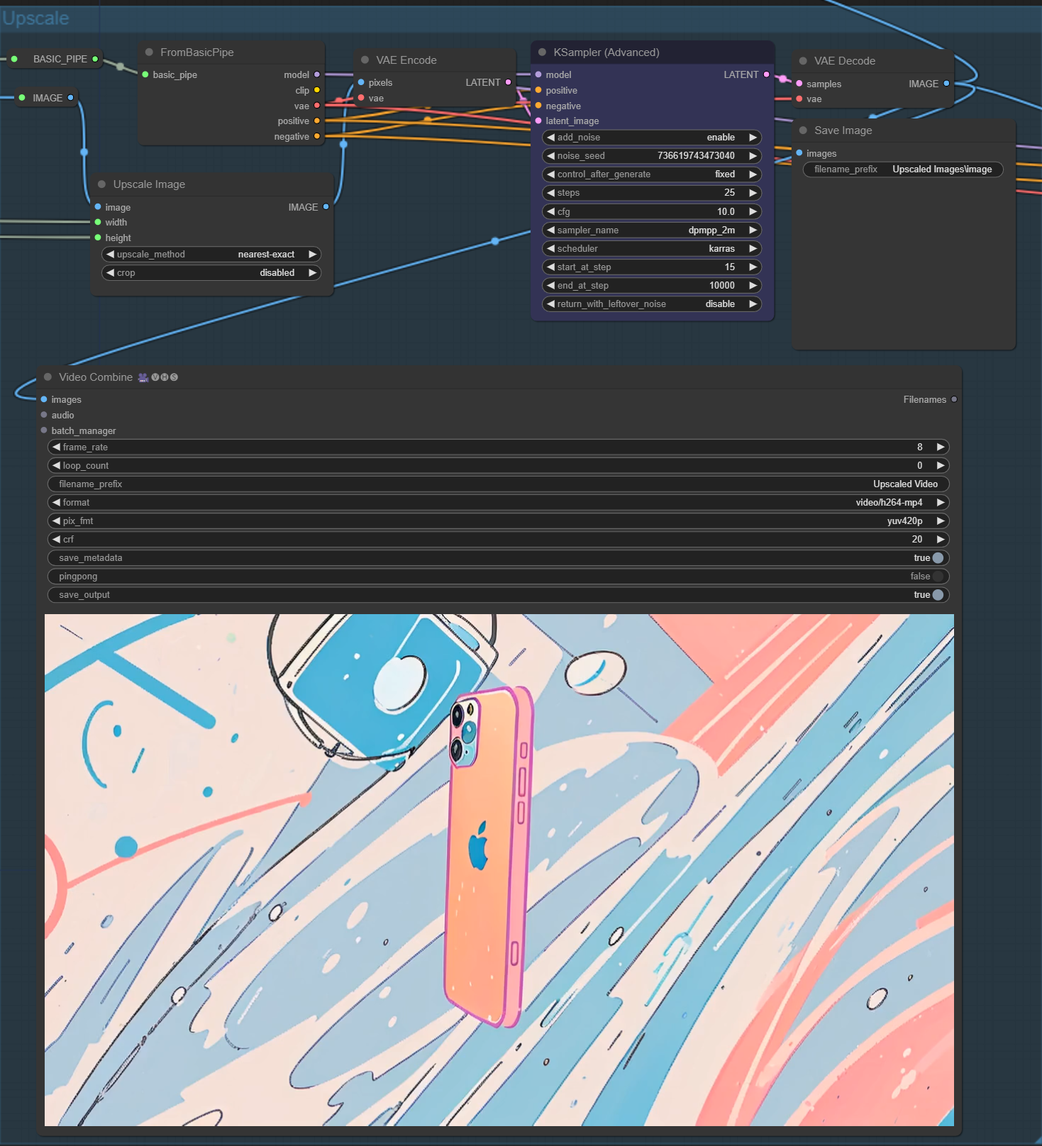Image resolution: width=1042 pixels, height=1146 pixels.
Task: Select the Upscale group title
Action: click(x=35, y=18)
